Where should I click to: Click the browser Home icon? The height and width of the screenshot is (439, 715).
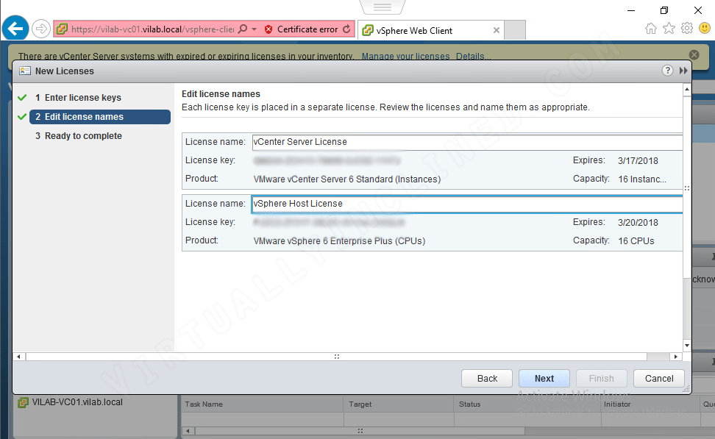[651, 27]
